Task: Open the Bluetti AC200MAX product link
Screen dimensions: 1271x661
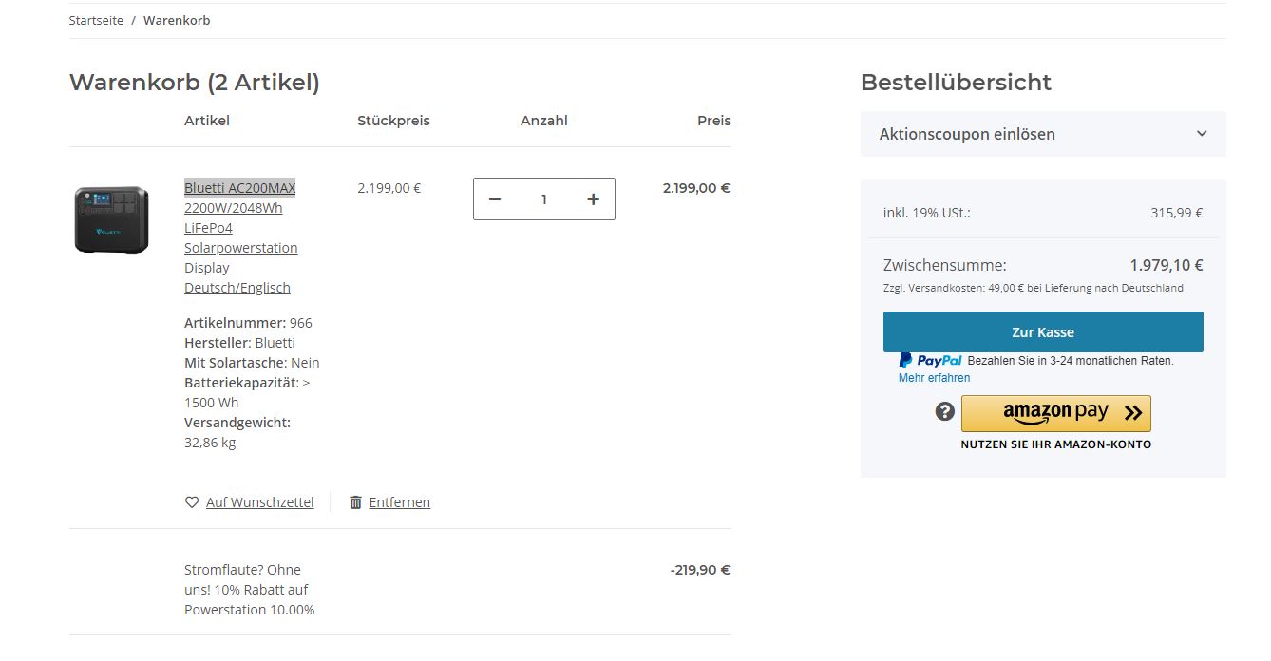Action: click(x=239, y=188)
